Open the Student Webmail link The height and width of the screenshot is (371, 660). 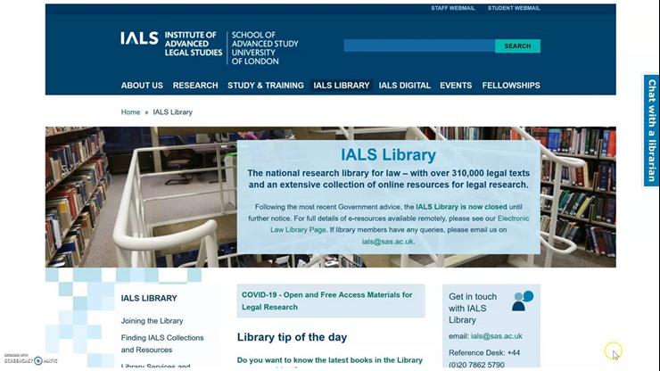point(514,8)
